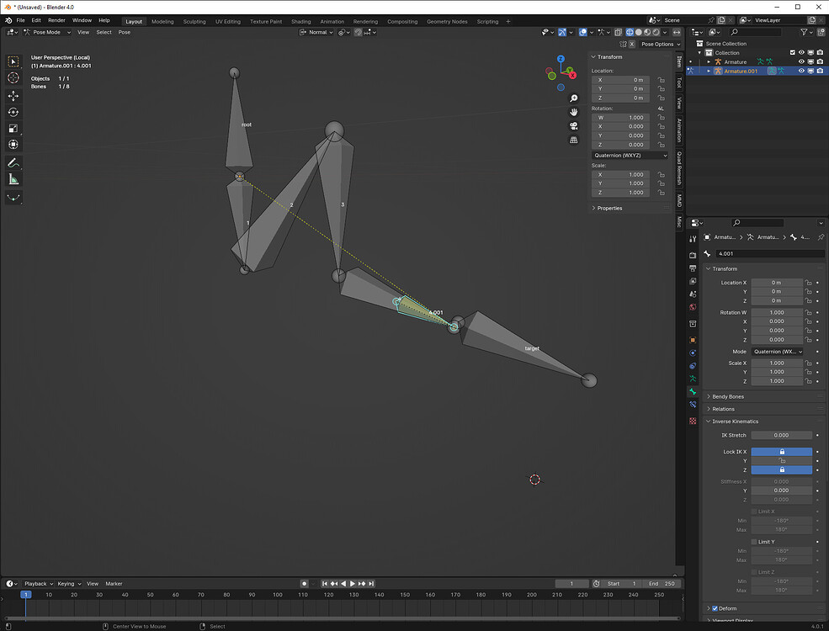Open the Output properties tab icon

(693, 268)
